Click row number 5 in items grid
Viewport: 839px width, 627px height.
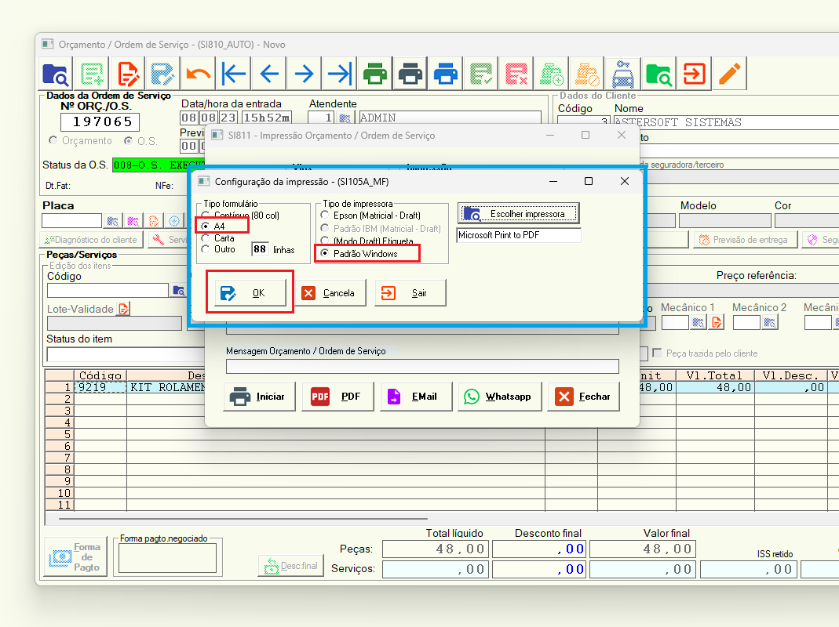60,434
